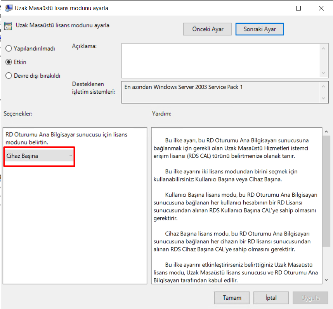
Task: Click the 'Uzak Masaüstü lisans modunu ayarla' heading beside the icon
Action: [x=62, y=25]
